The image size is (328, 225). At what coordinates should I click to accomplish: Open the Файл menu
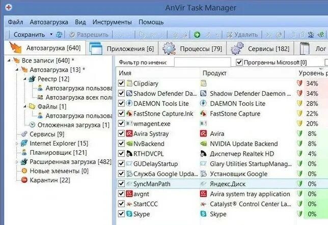coord(15,22)
